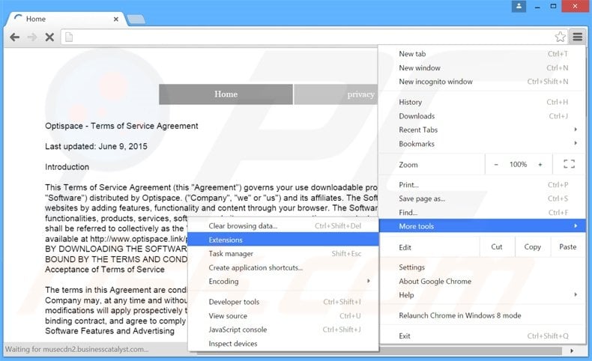Choose New tab from Chrome menu
This screenshot has height=361, width=592.
483,54
